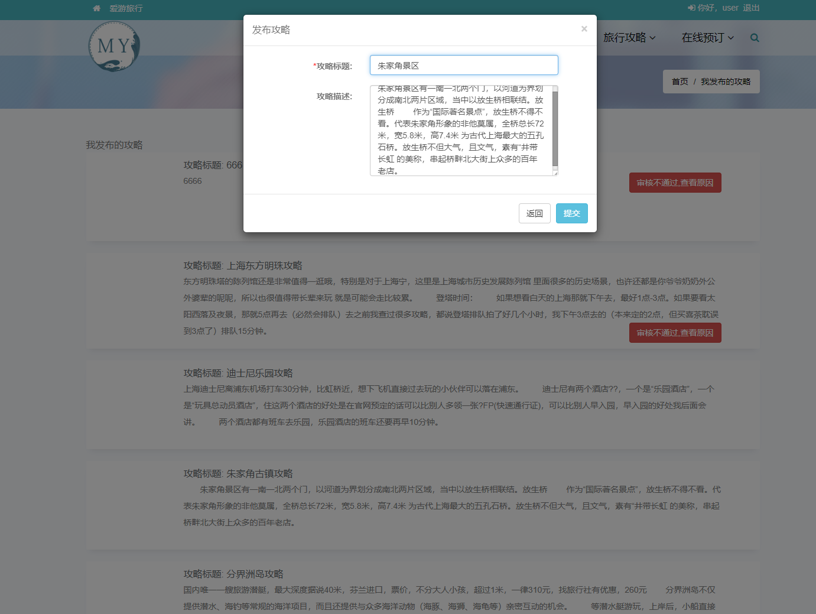Click the 我发布的攻略 breadcrumb label
Screen dimensions: 816x614
(725, 82)
